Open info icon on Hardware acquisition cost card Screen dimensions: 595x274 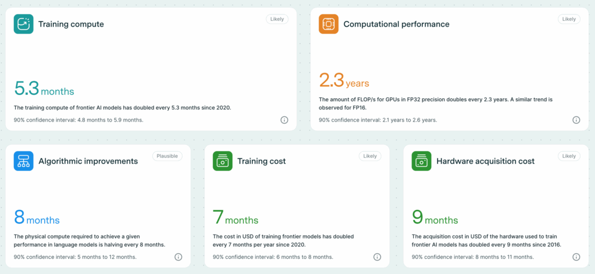[576, 257]
